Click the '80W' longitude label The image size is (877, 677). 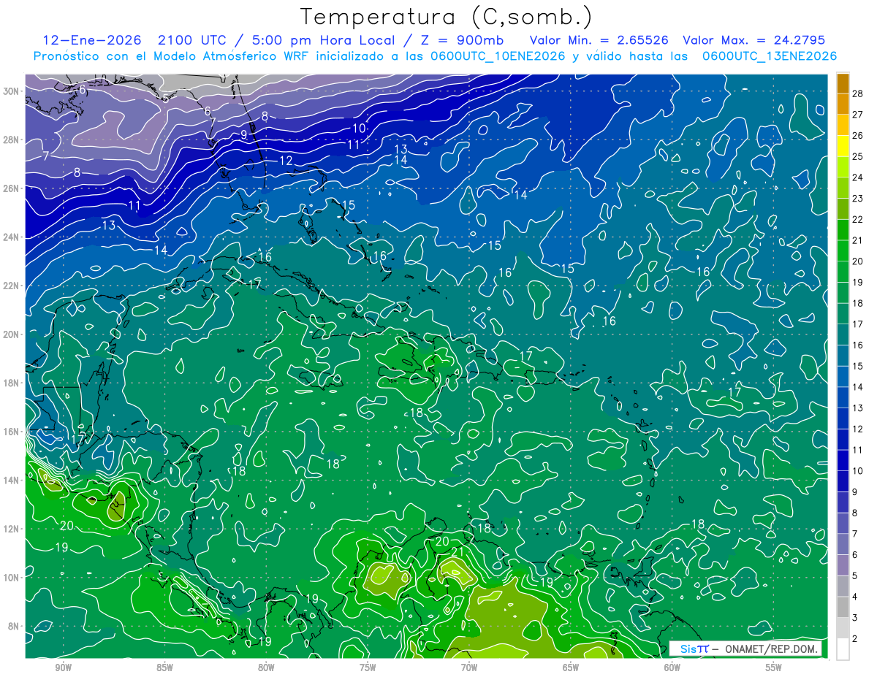[266, 668]
